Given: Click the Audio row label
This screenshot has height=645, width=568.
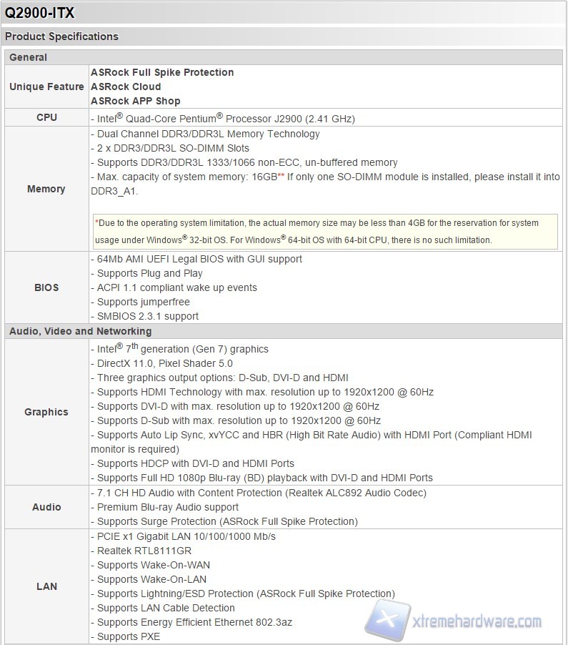Looking at the screenshot, I should point(46,507).
